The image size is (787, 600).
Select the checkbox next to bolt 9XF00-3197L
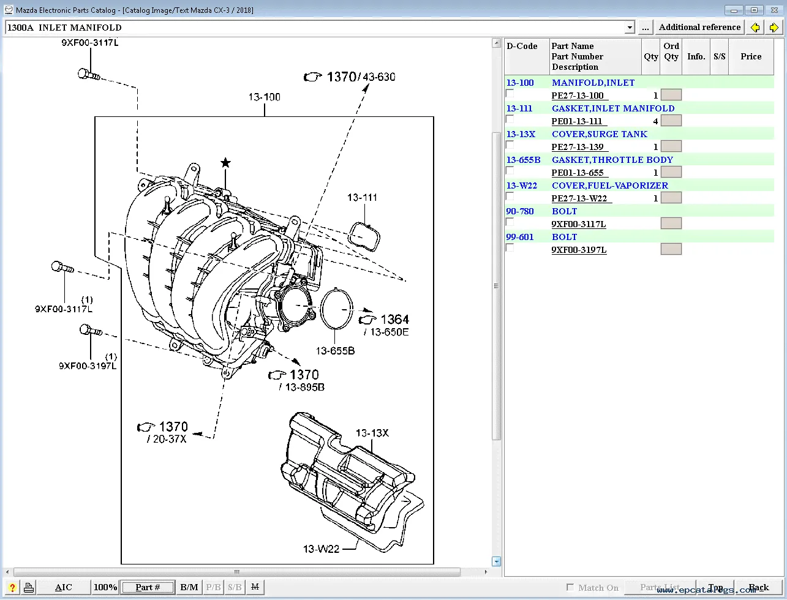pos(510,248)
